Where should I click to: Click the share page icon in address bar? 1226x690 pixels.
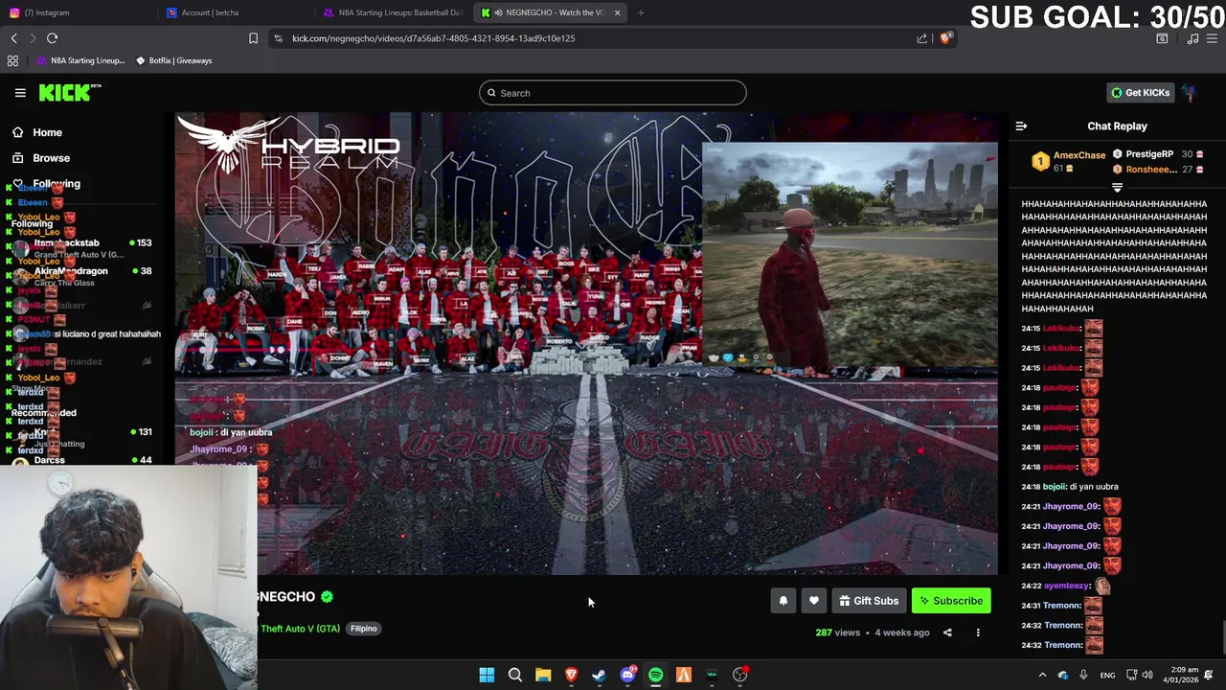[921, 38]
